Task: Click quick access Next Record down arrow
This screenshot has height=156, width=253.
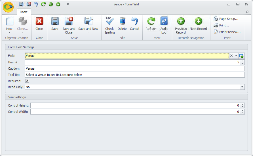Action: 58,4
